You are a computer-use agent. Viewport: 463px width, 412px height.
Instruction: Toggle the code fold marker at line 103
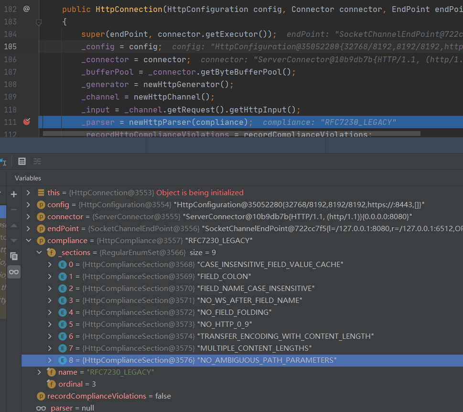39,22
